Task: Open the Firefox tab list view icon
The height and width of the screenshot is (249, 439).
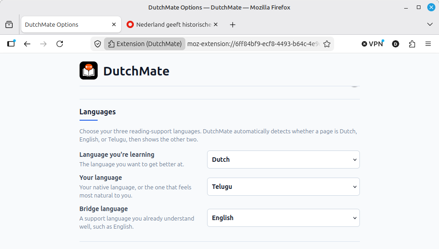Action: (9, 24)
